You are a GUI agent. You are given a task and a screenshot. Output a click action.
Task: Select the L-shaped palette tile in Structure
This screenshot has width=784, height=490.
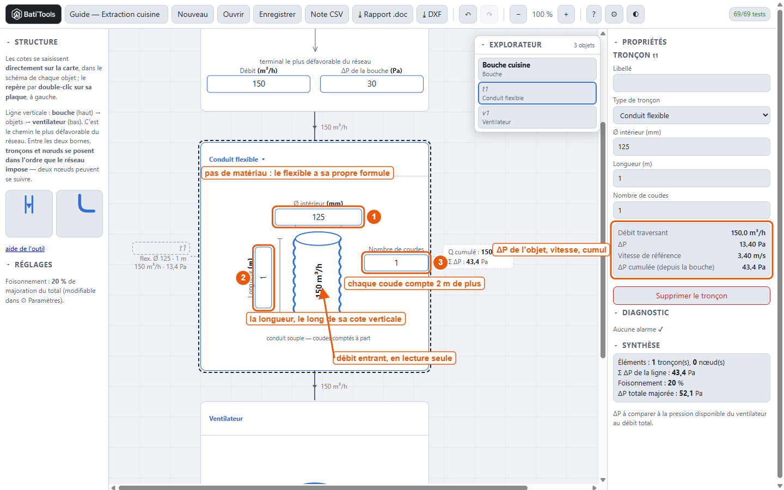click(79, 213)
